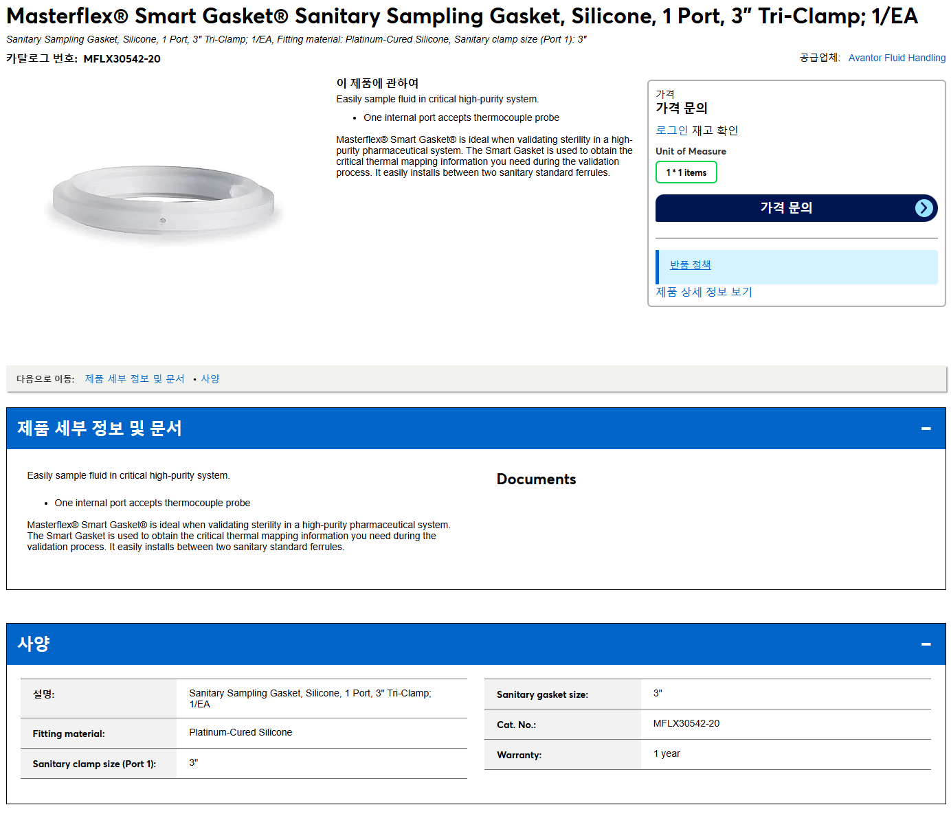
Task: Click the Platinum-Cured Silicone fitting material value
Action: (240, 733)
